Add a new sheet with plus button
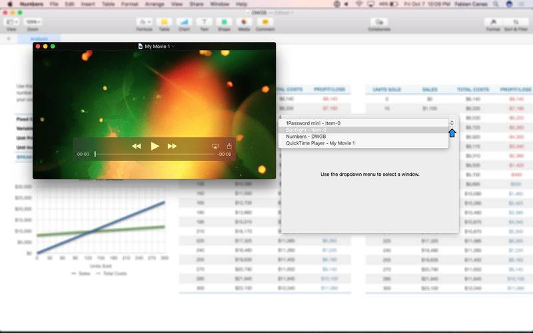Image resolution: width=533 pixels, height=333 pixels. [9, 39]
